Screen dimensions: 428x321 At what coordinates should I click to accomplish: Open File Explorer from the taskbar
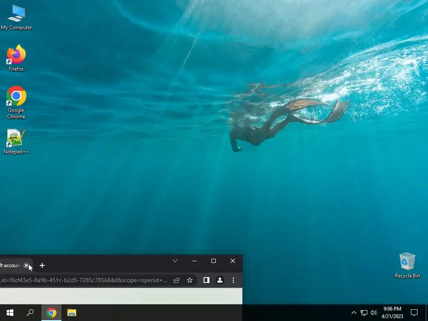[71, 313]
